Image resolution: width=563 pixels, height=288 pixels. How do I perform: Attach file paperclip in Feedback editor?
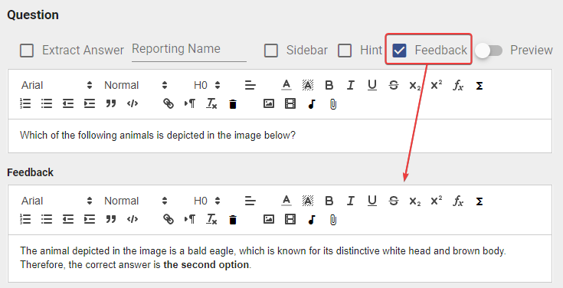pos(333,219)
